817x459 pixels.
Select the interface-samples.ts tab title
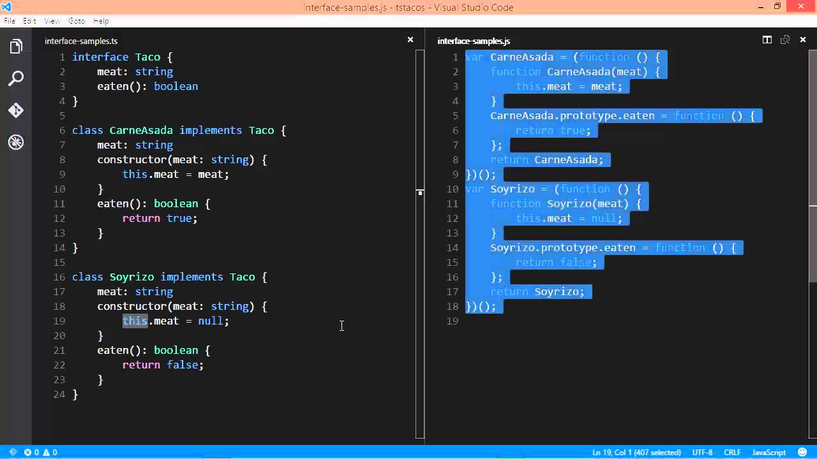pyautogui.click(x=81, y=41)
